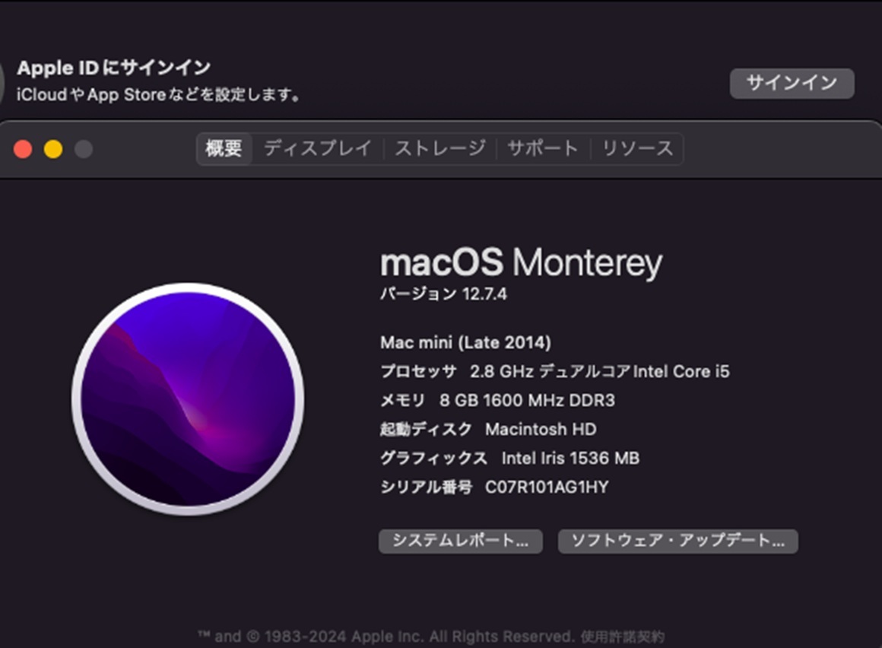Open ソフトウェア・アップデート... button
Screen dimensions: 882x648
(677, 541)
